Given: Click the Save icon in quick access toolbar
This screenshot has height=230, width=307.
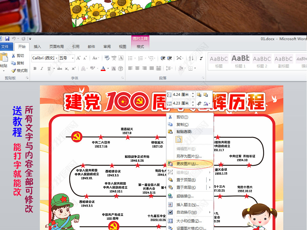Looking at the screenshot, I should pyautogui.click(x=7, y=39).
